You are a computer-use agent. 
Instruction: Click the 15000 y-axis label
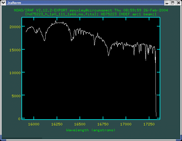tap(15, 50)
